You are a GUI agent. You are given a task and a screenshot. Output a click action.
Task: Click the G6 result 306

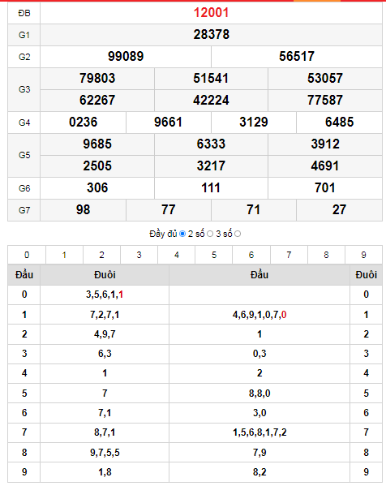click(x=97, y=188)
